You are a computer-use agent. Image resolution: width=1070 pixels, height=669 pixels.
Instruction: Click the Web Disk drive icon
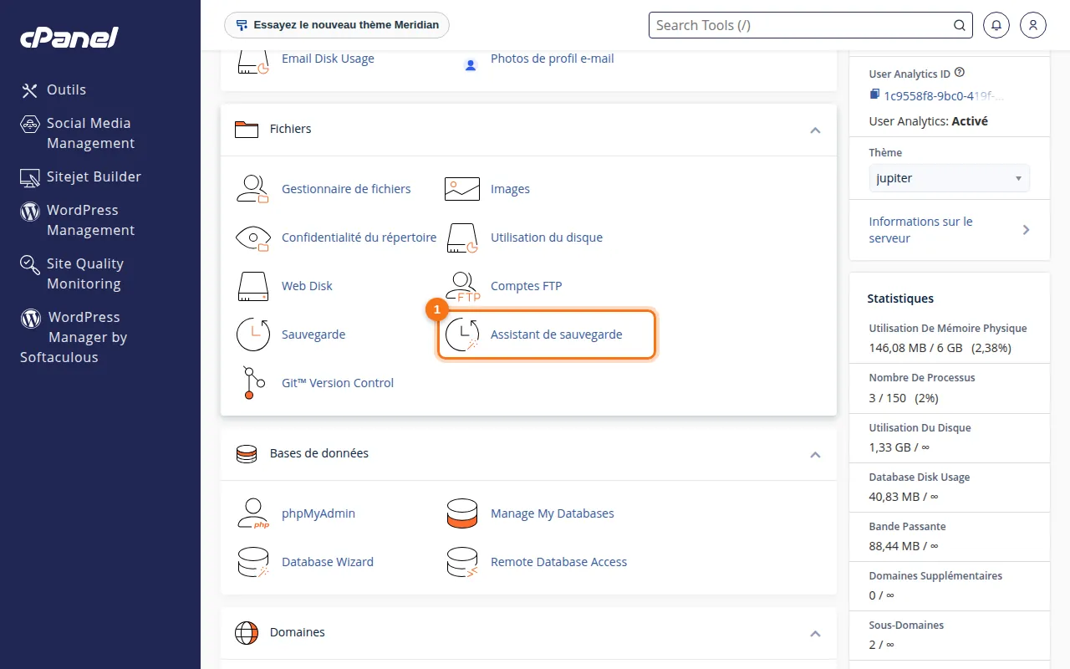(x=252, y=286)
